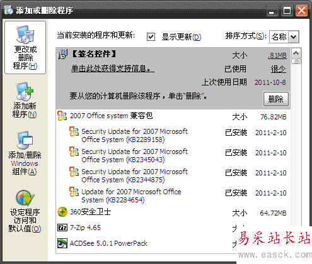Click the 64.72MB size value
The image size is (312, 264).
click(x=273, y=213)
